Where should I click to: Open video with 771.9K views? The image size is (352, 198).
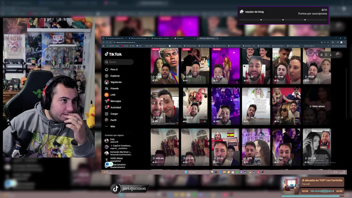226,147
